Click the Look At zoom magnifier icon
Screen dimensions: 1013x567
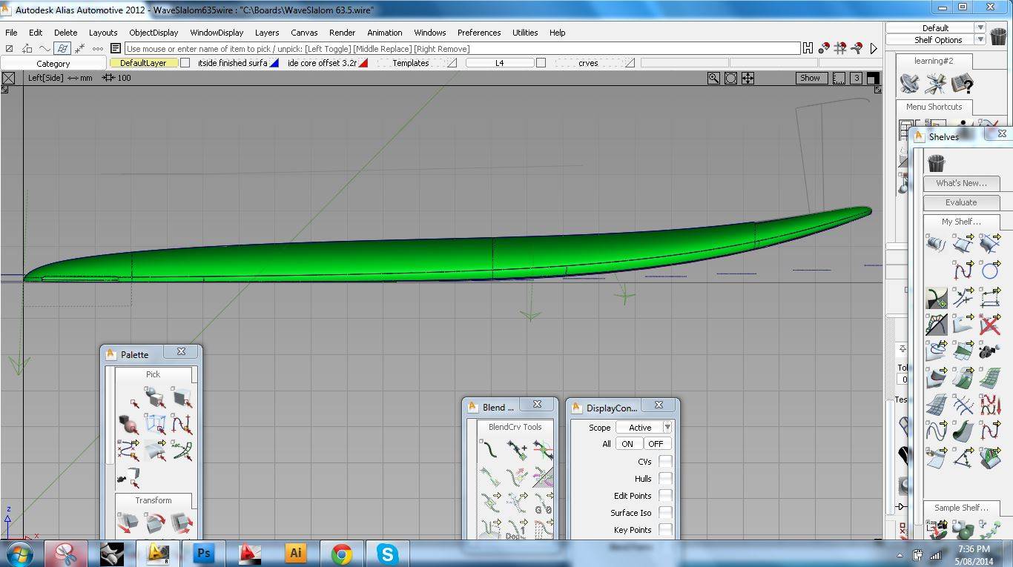coord(713,78)
